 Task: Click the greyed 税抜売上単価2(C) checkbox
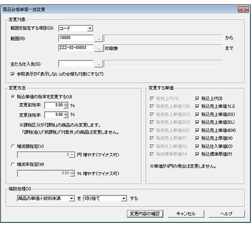(x=152, y=115)
